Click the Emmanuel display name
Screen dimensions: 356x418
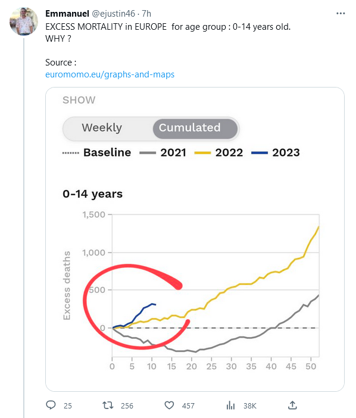(67, 13)
